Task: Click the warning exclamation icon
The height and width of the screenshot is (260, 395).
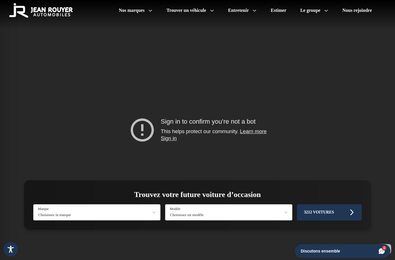Action: click(x=142, y=130)
